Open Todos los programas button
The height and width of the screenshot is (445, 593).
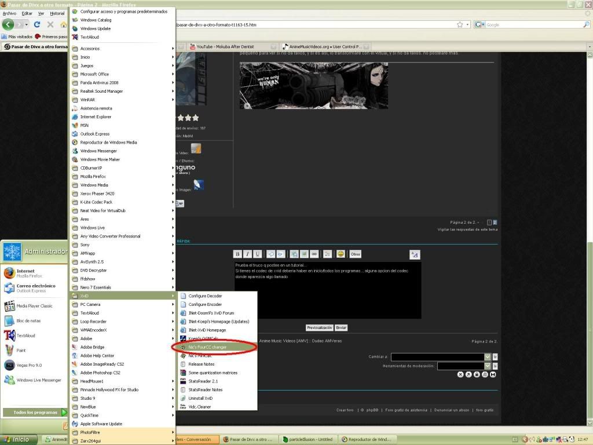35,413
